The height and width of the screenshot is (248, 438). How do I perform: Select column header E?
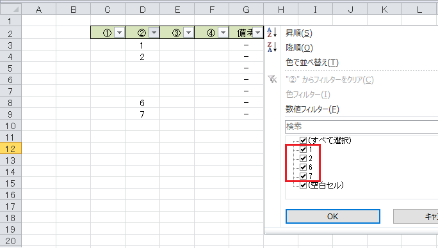(177, 10)
